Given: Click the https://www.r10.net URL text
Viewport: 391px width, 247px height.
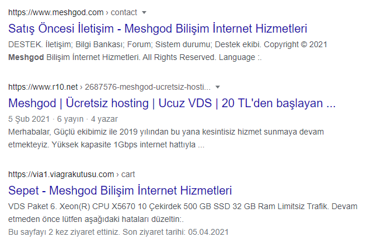Looking at the screenshot, I should pos(44,87).
